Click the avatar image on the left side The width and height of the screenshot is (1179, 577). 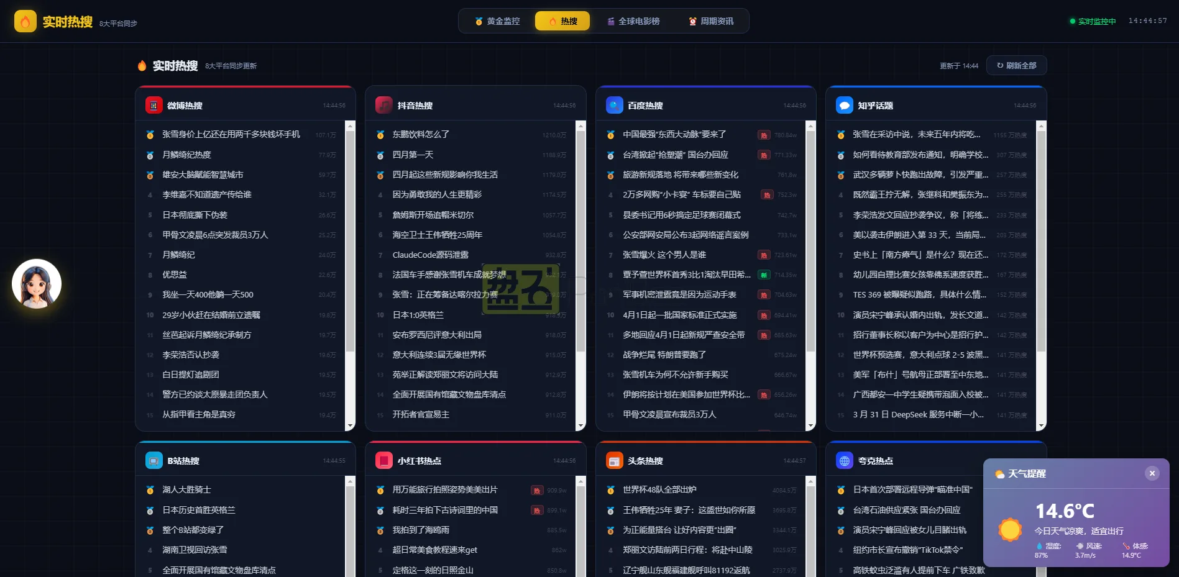pyautogui.click(x=36, y=283)
